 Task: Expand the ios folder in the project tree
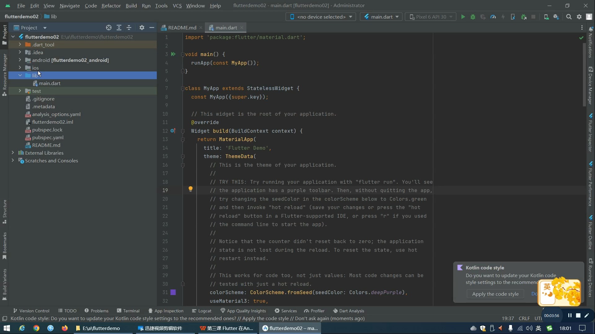pos(20,68)
